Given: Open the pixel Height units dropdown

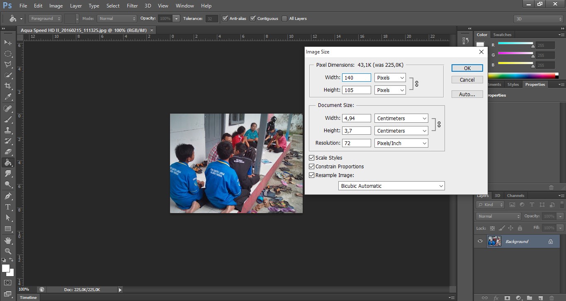Looking at the screenshot, I should click(x=390, y=90).
